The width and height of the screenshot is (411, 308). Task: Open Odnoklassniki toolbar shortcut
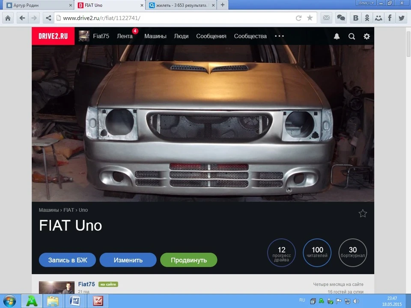pos(367,18)
